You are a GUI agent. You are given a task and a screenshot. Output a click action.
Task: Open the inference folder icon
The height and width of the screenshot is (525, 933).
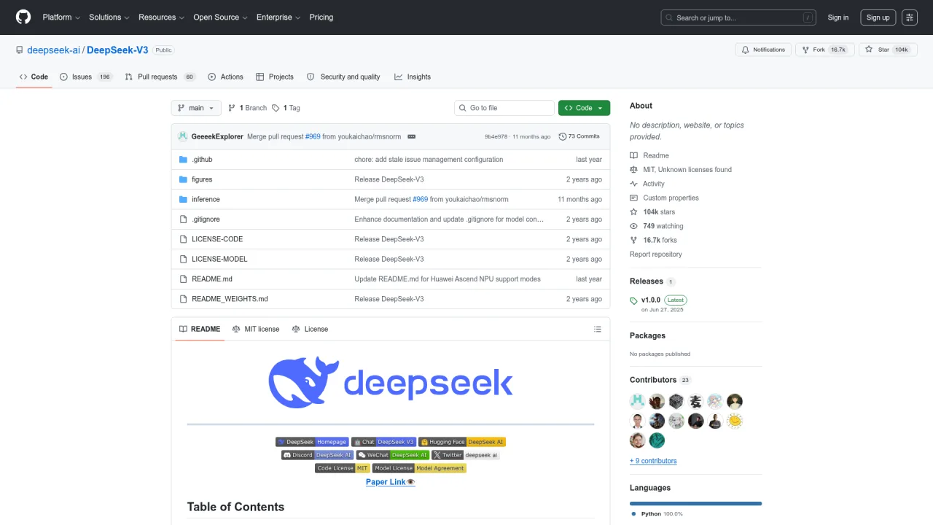tap(184, 199)
